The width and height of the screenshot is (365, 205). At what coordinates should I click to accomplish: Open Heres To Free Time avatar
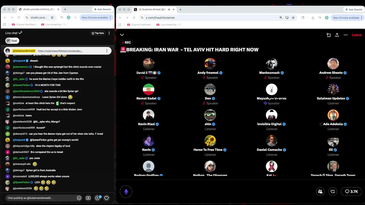point(210,141)
